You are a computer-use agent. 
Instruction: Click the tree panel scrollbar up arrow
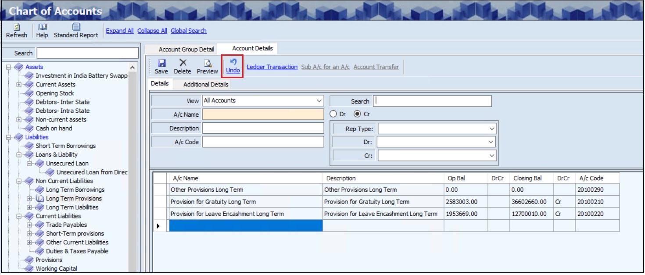pos(133,68)
